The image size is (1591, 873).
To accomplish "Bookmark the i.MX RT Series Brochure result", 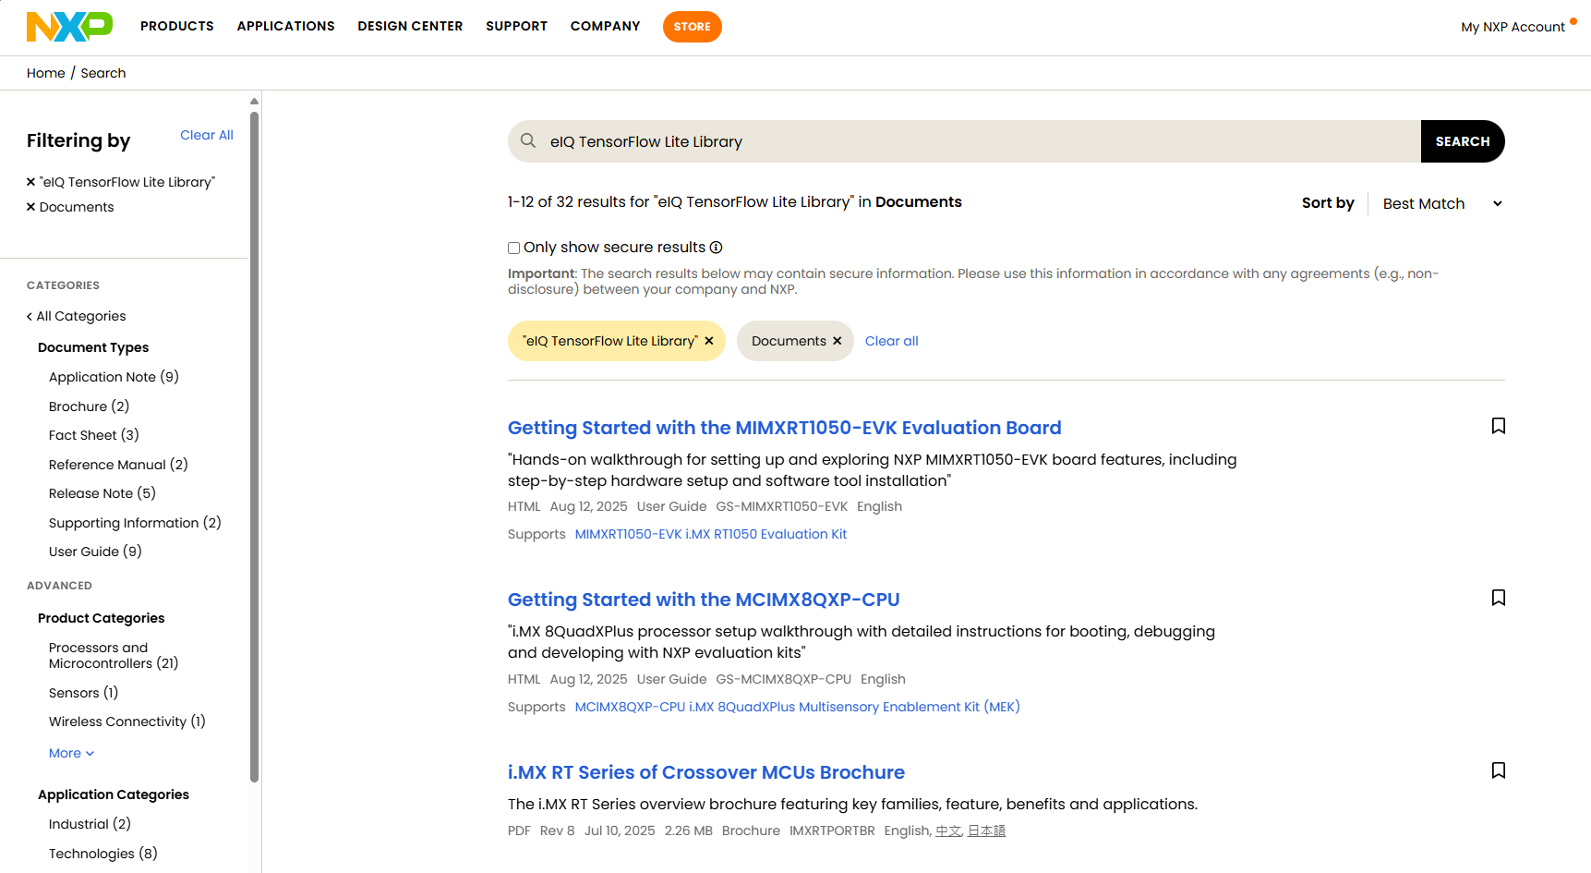I will tap(1498, 770).
